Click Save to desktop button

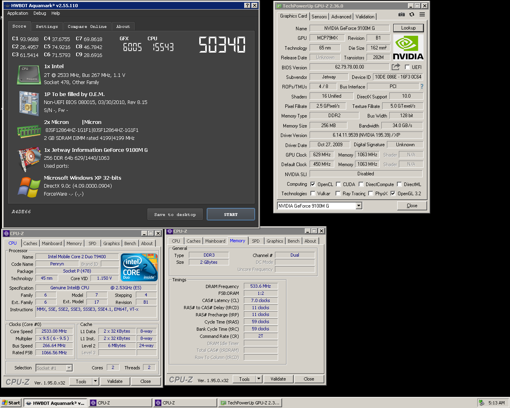tap(175, 214)
